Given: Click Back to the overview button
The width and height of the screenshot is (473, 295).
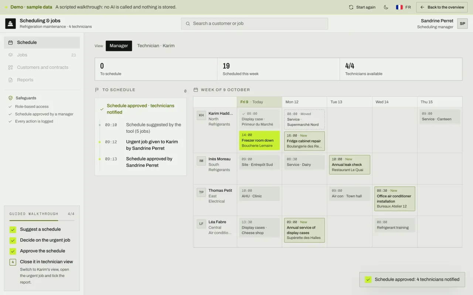Looking at the screenshot, I should point(442,7).
